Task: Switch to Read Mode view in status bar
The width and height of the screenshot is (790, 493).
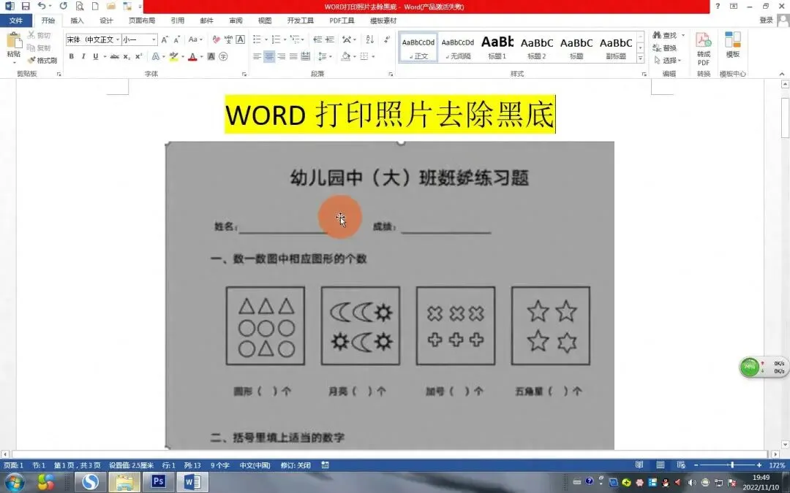Action: (639, 465)
